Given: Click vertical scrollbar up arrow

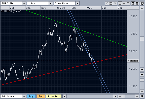Looking at the screenshot, I should (142, 8).
